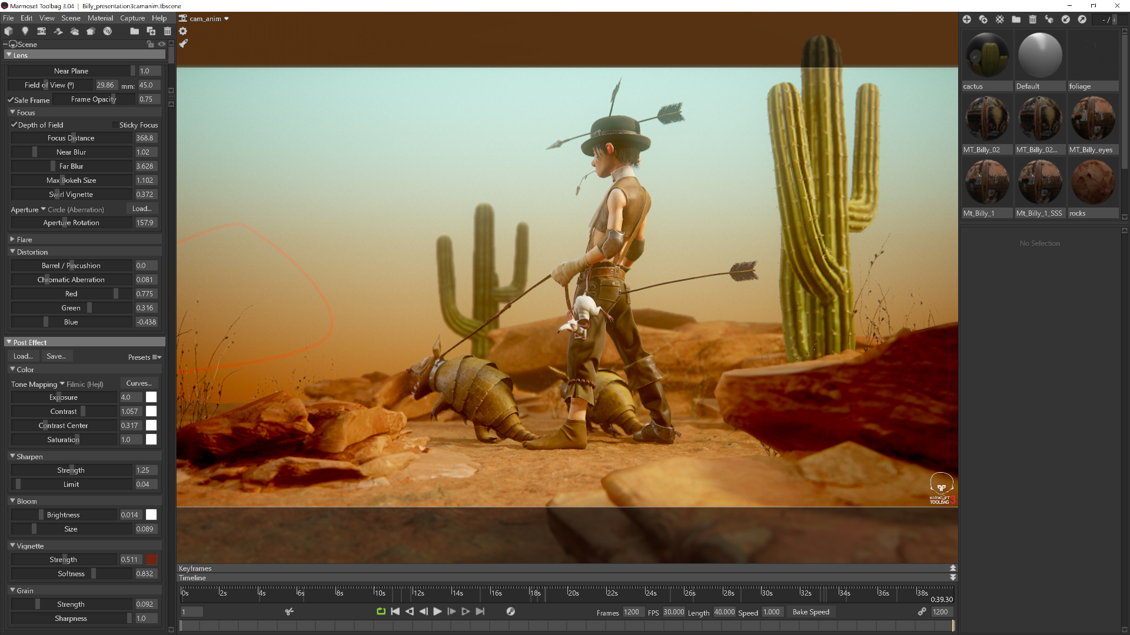Jump to the last frame
The image size is (1130, 635).
(480, 611)
